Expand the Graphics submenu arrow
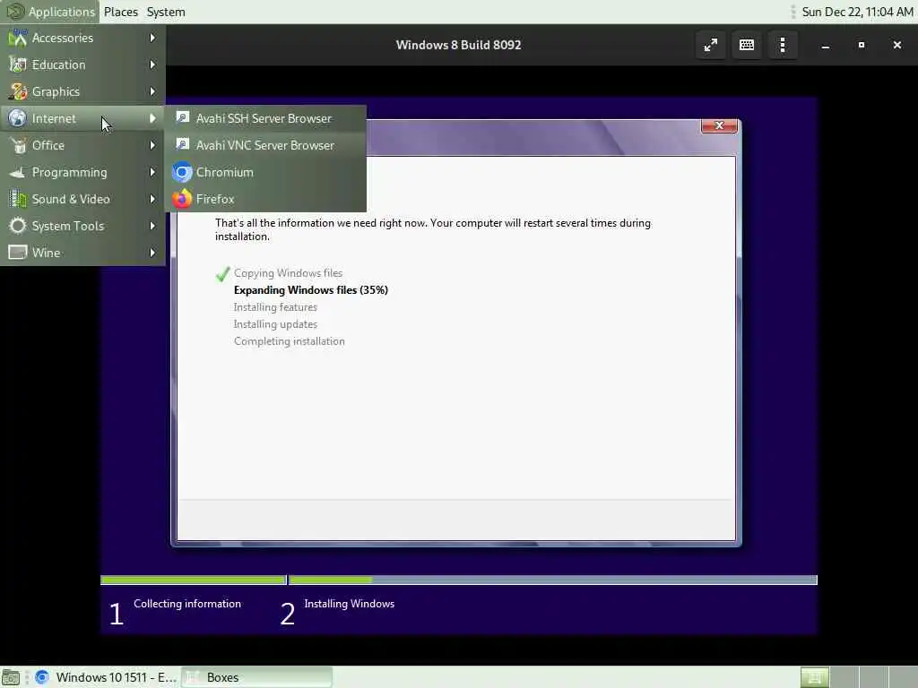 [152, 92]
